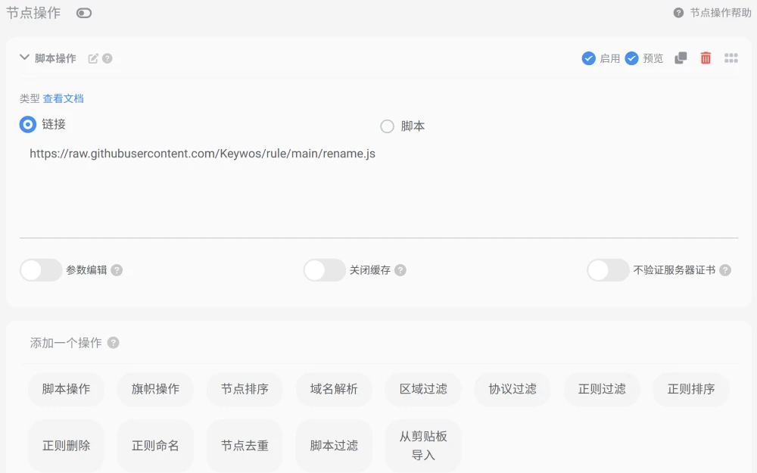
Task: Add a 正则过滤 operation
Action: 602,389
